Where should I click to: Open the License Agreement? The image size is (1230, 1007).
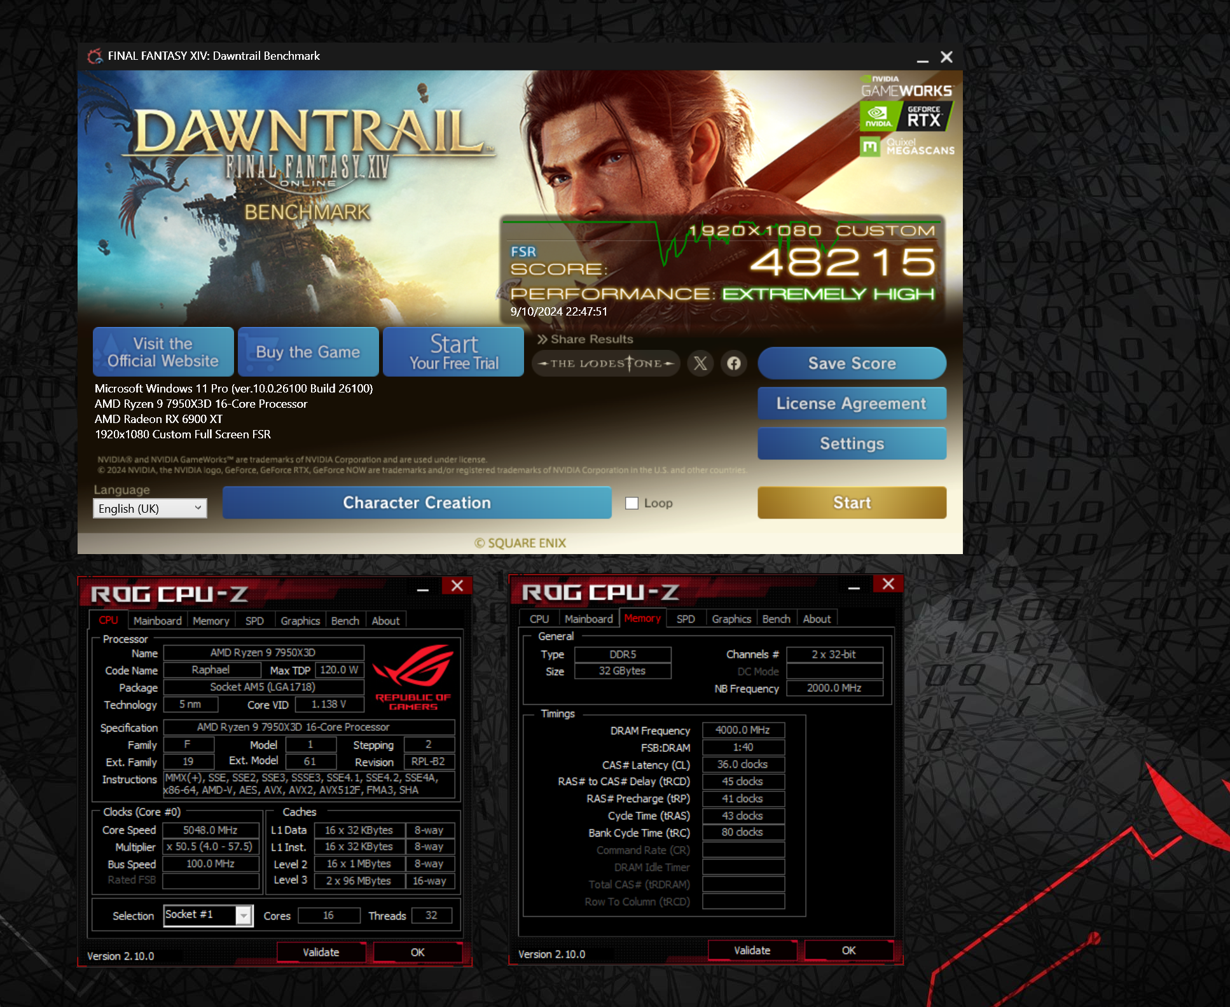tap(852, 403)
